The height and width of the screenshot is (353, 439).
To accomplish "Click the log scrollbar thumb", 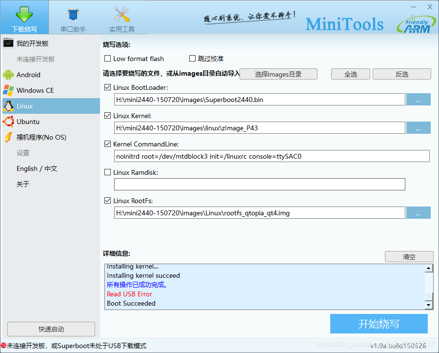I will coord(429,296).
